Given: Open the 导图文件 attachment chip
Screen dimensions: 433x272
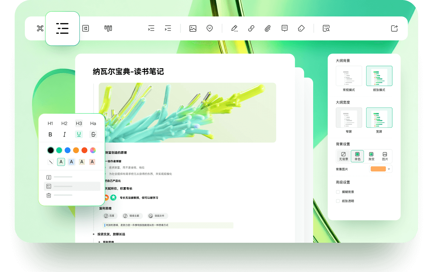Looking at the screenshot, I should tap(157, 216).
